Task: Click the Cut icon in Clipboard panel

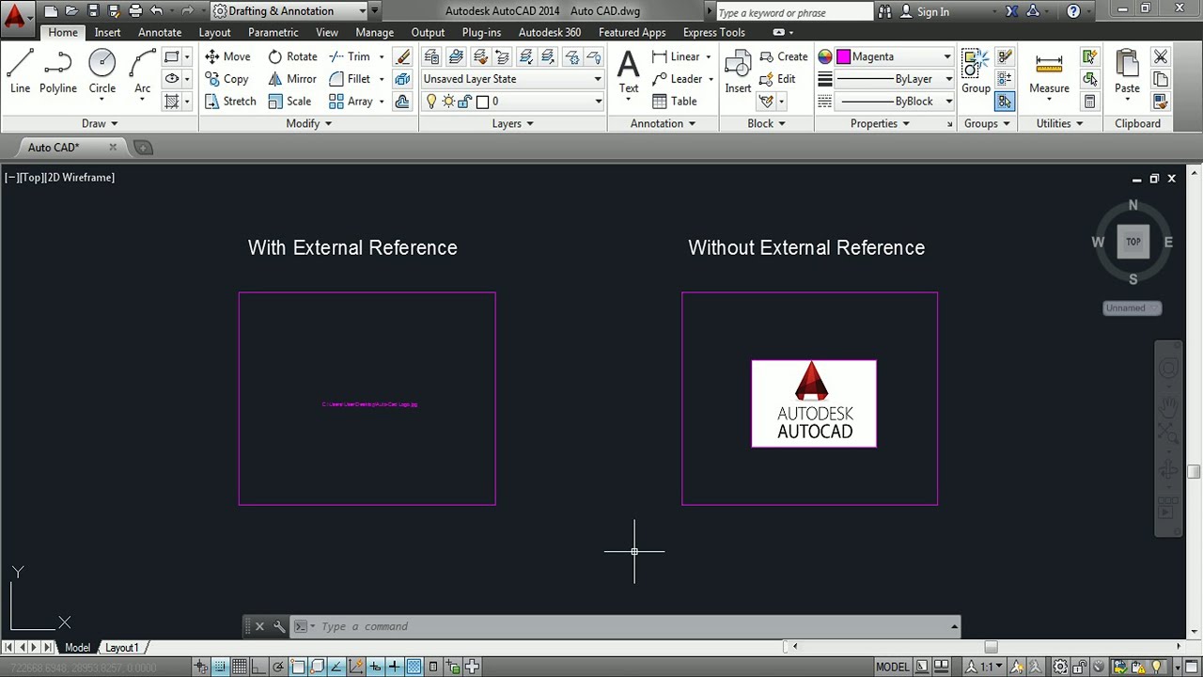Action: pos(1161,56)
